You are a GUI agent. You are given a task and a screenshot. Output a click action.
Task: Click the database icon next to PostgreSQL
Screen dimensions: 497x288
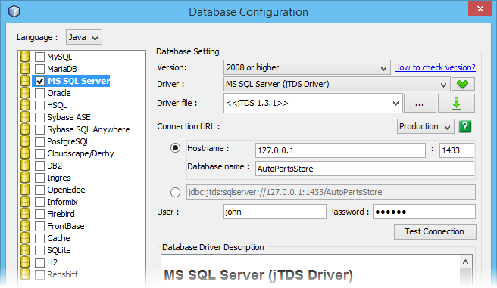coord(25,141)
